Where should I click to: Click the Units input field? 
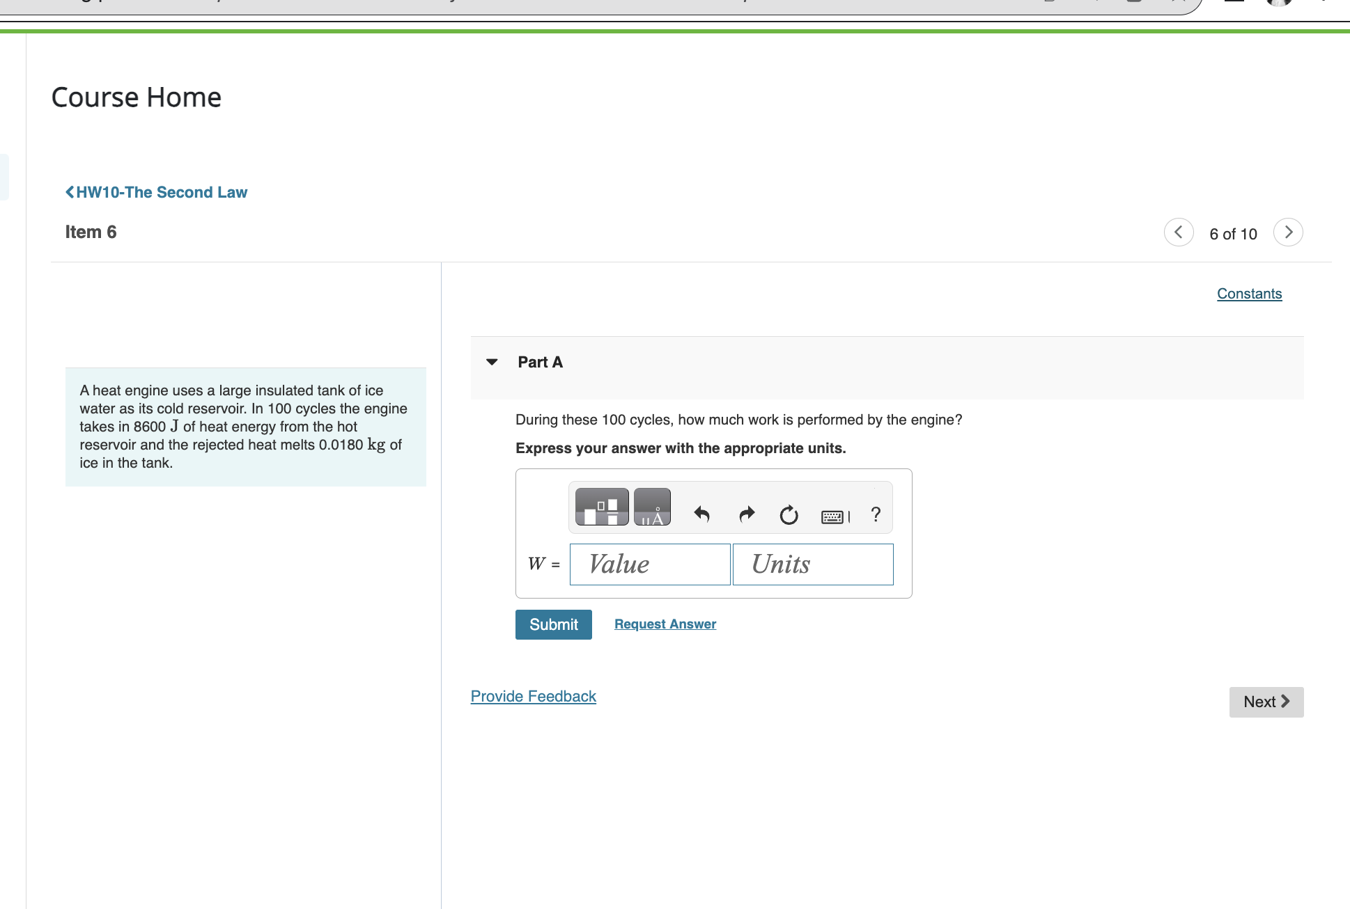812,564
